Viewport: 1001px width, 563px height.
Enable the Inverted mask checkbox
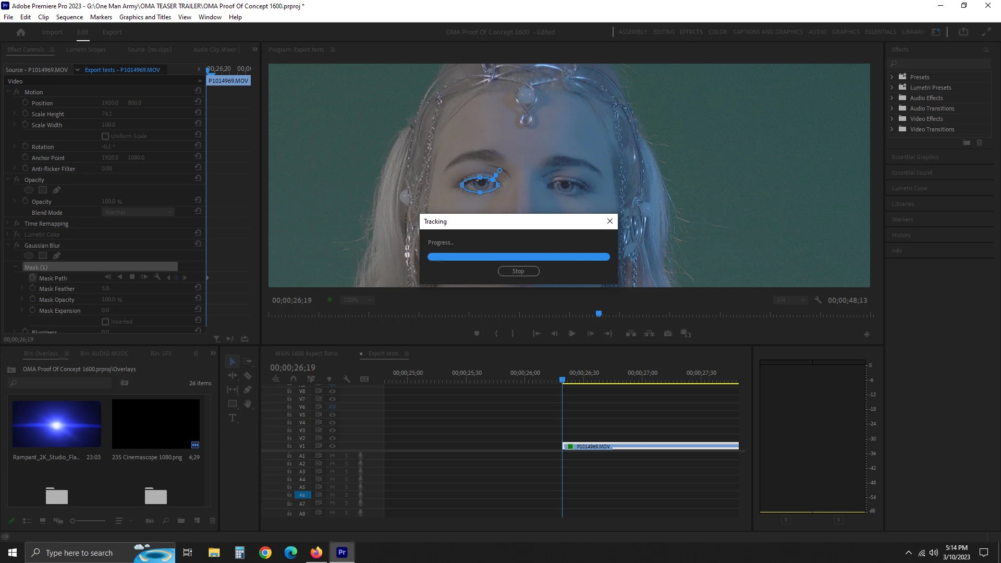(105, 322)
